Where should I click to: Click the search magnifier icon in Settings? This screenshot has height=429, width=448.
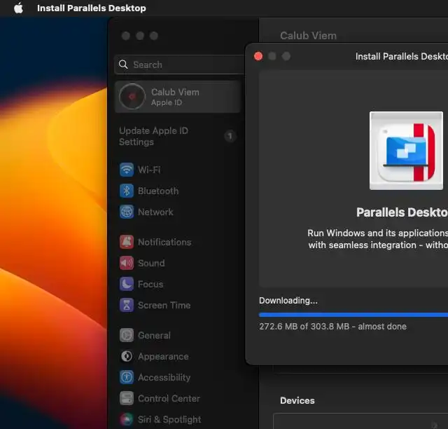pyautogui.click(x=123, y=64)
